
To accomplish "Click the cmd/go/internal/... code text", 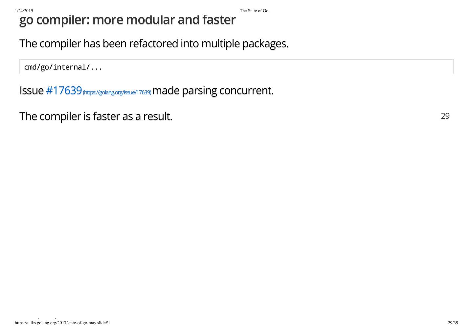I will (63, 67).
